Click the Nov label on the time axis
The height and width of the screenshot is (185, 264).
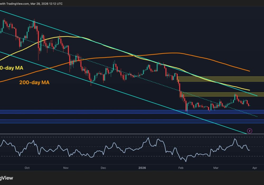point(66,168)
